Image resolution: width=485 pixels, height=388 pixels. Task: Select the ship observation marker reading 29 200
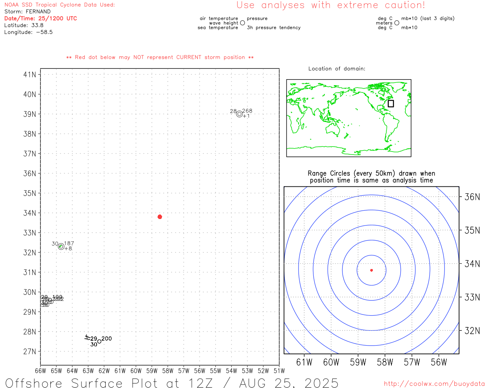(x=99, y=341)
